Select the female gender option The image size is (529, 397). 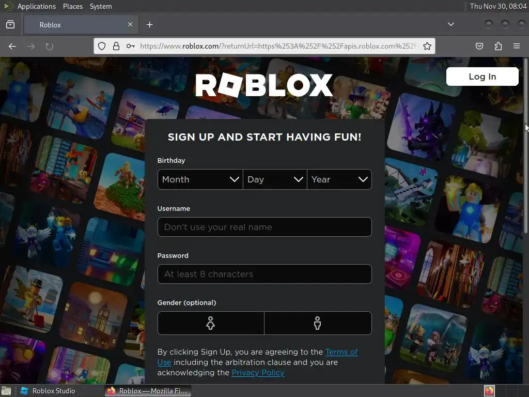(211, 323)
